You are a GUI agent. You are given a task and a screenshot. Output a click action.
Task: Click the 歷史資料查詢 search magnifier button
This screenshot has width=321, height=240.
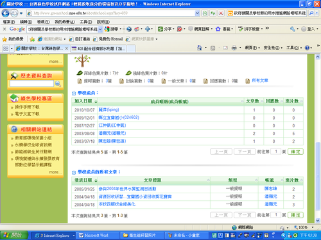(58, 84)
